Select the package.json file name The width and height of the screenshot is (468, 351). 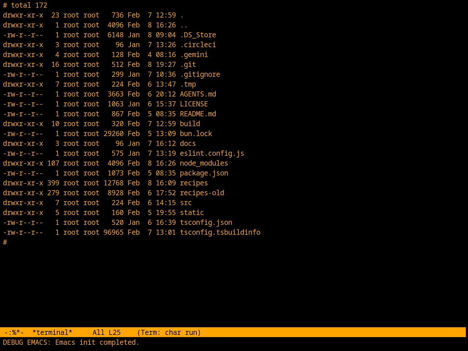[x=204, y=173]
